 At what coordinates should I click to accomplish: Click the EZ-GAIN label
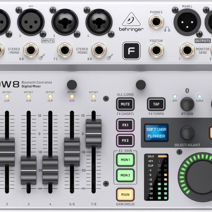(x=125, y=151)
